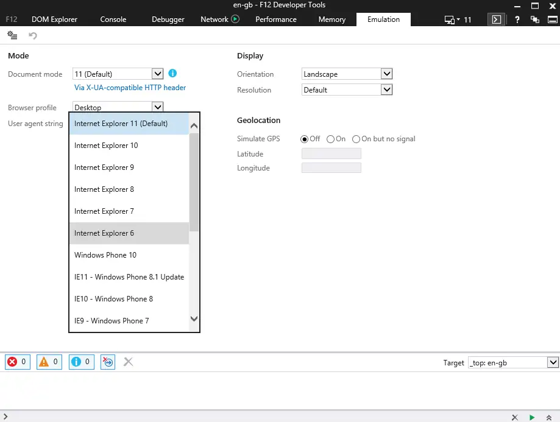Switch to the Memory tab
560x422 pixels.
point(331,19)
